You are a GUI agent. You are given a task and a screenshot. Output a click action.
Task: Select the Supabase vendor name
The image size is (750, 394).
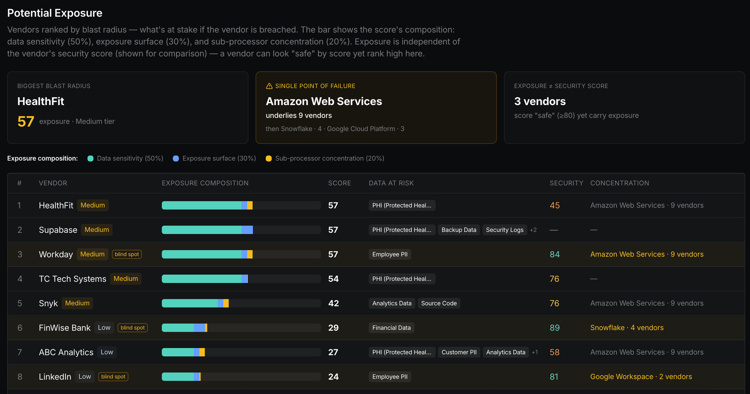click(58, 230)
